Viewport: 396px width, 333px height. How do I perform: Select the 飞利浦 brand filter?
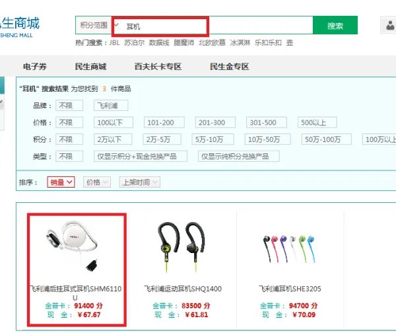pyautogui.click(x=111, y=106)
